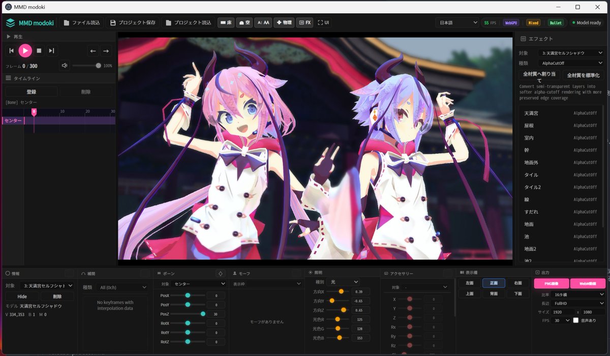Open the アクセサリー 対象 dropdown

(x=425, y=287)
